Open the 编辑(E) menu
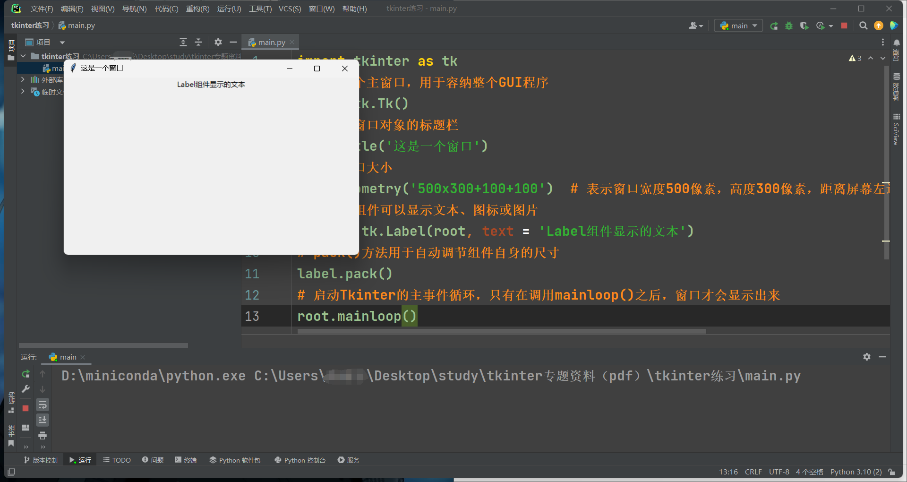This screenshot has width=907, height=482. pyautogui.click(x=72, y=9)
